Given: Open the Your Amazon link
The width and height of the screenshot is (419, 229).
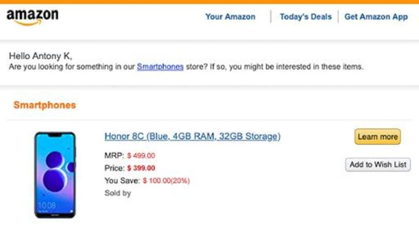Looking at the screenshot, I should click(x=230, y=17).
